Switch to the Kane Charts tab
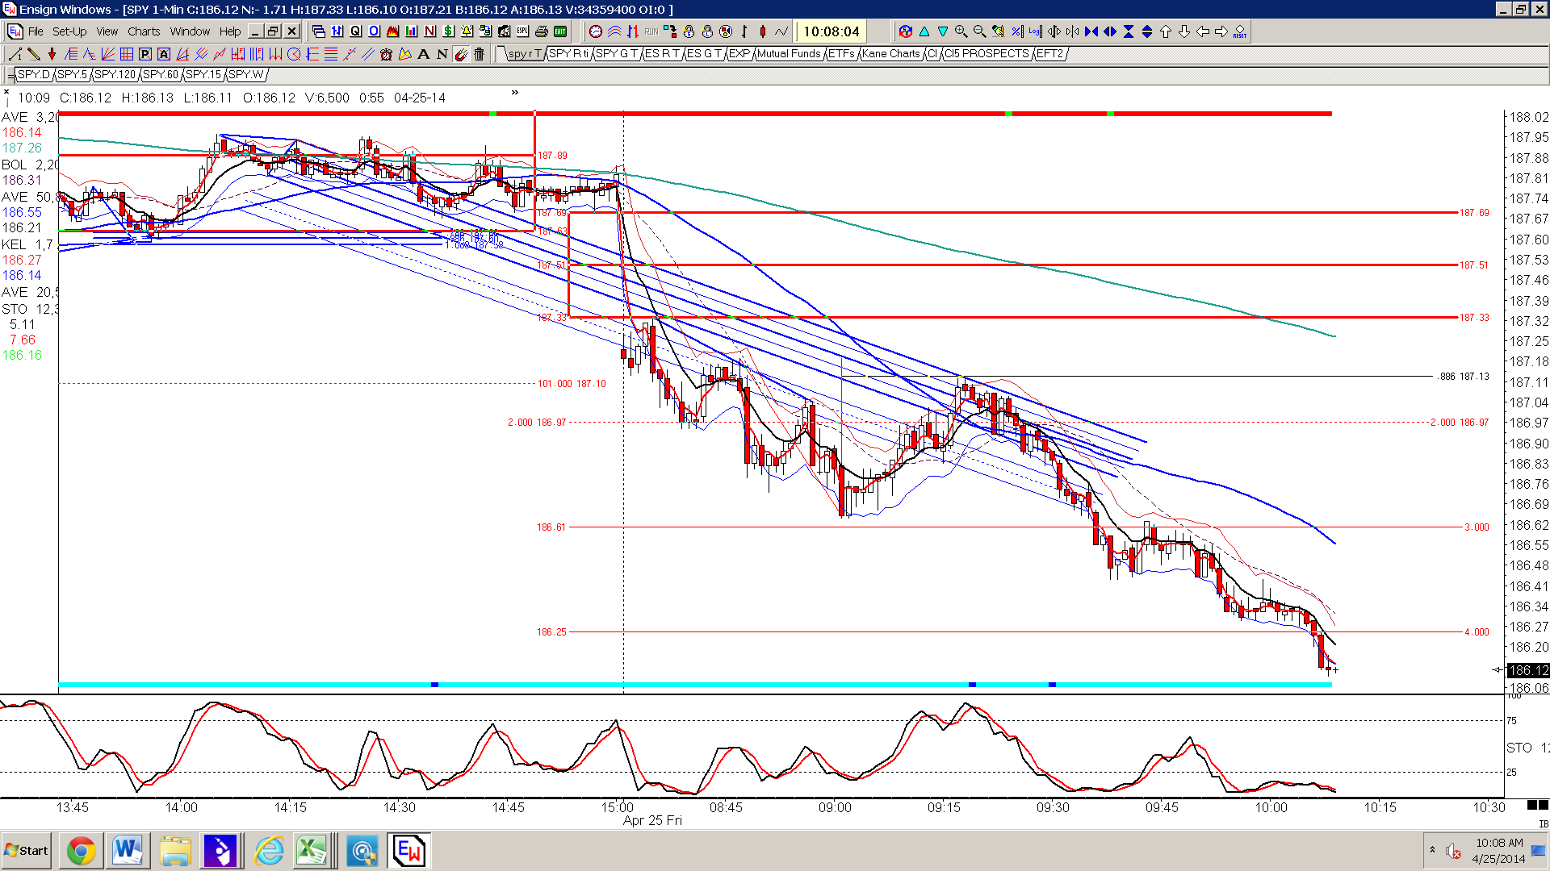The height and width of the screenshot is (871, 1550). (x=890, y=54)
